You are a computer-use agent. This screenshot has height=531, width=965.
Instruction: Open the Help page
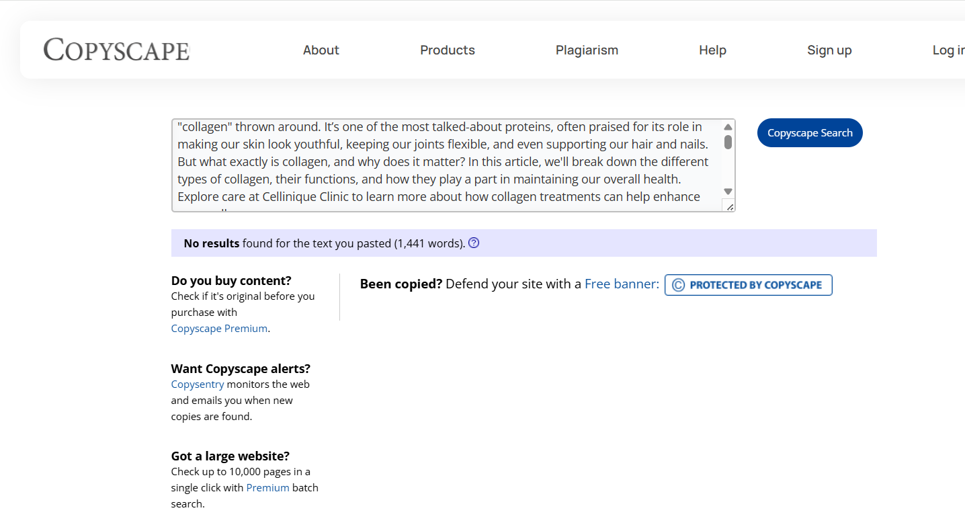[712, 50]
